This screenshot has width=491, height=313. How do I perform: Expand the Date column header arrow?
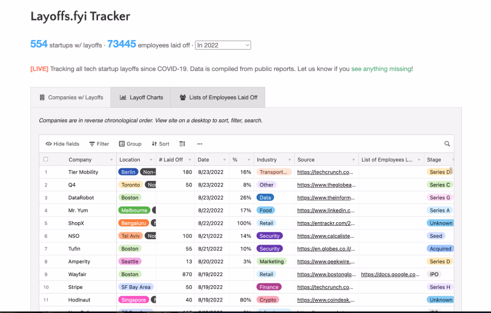click(225, 160)
